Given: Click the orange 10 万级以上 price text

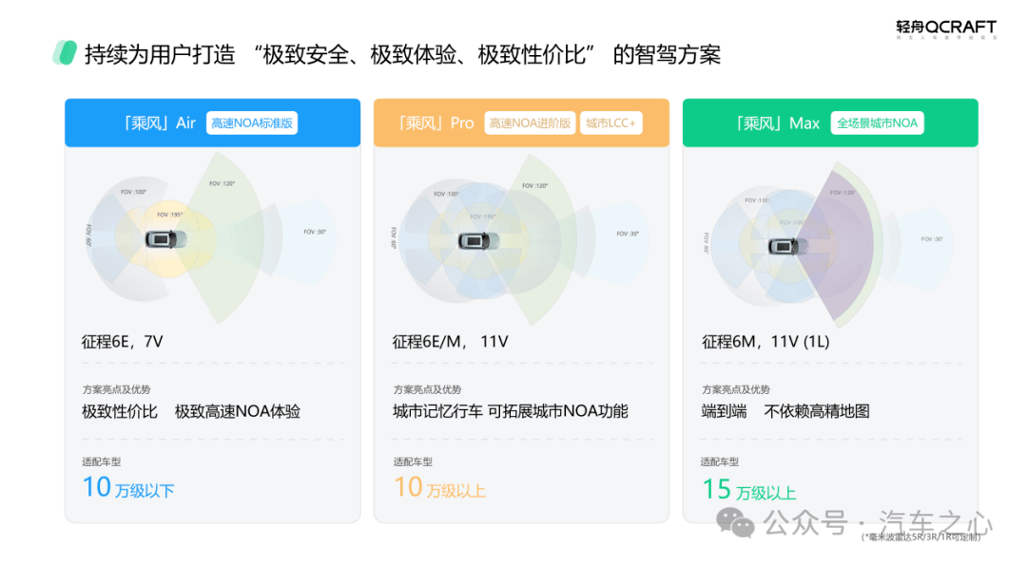Looking at the screenshot, I should click(440, 488).
